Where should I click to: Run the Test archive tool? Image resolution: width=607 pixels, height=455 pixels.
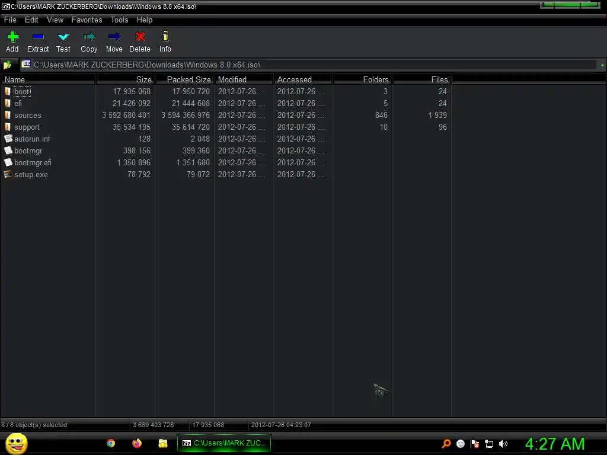point(63,37)
